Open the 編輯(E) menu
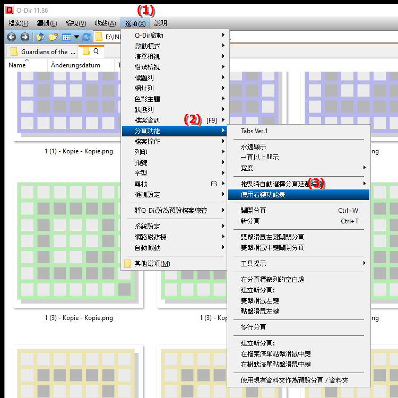The width and height of the screenshot is (398, 398). pyautogui.click(x=47, y=23)
